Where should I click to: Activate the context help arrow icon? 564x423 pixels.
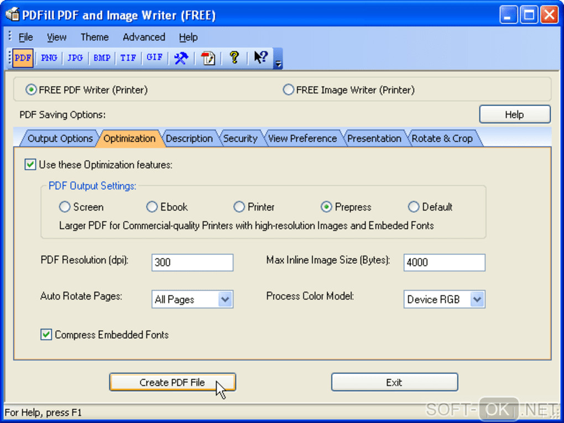point(260,57)
